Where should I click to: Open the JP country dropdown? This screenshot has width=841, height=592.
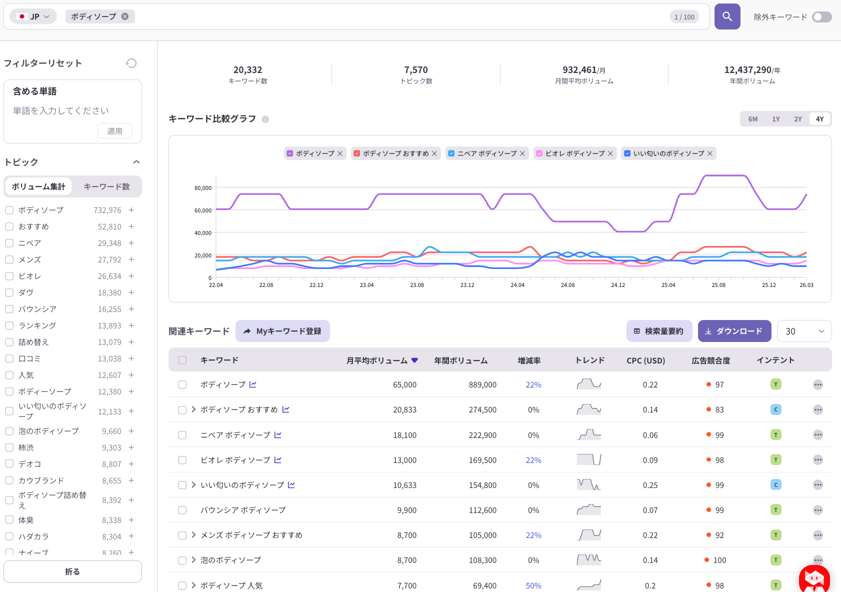pyautogui.click(x=33, y=16)
